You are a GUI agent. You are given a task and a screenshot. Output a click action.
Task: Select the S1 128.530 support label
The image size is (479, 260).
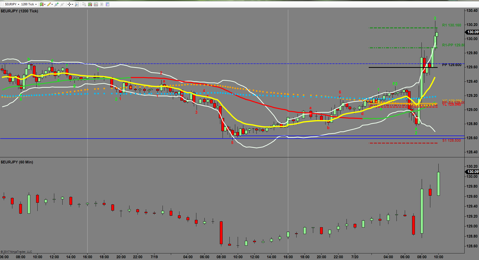coord(451,140)
